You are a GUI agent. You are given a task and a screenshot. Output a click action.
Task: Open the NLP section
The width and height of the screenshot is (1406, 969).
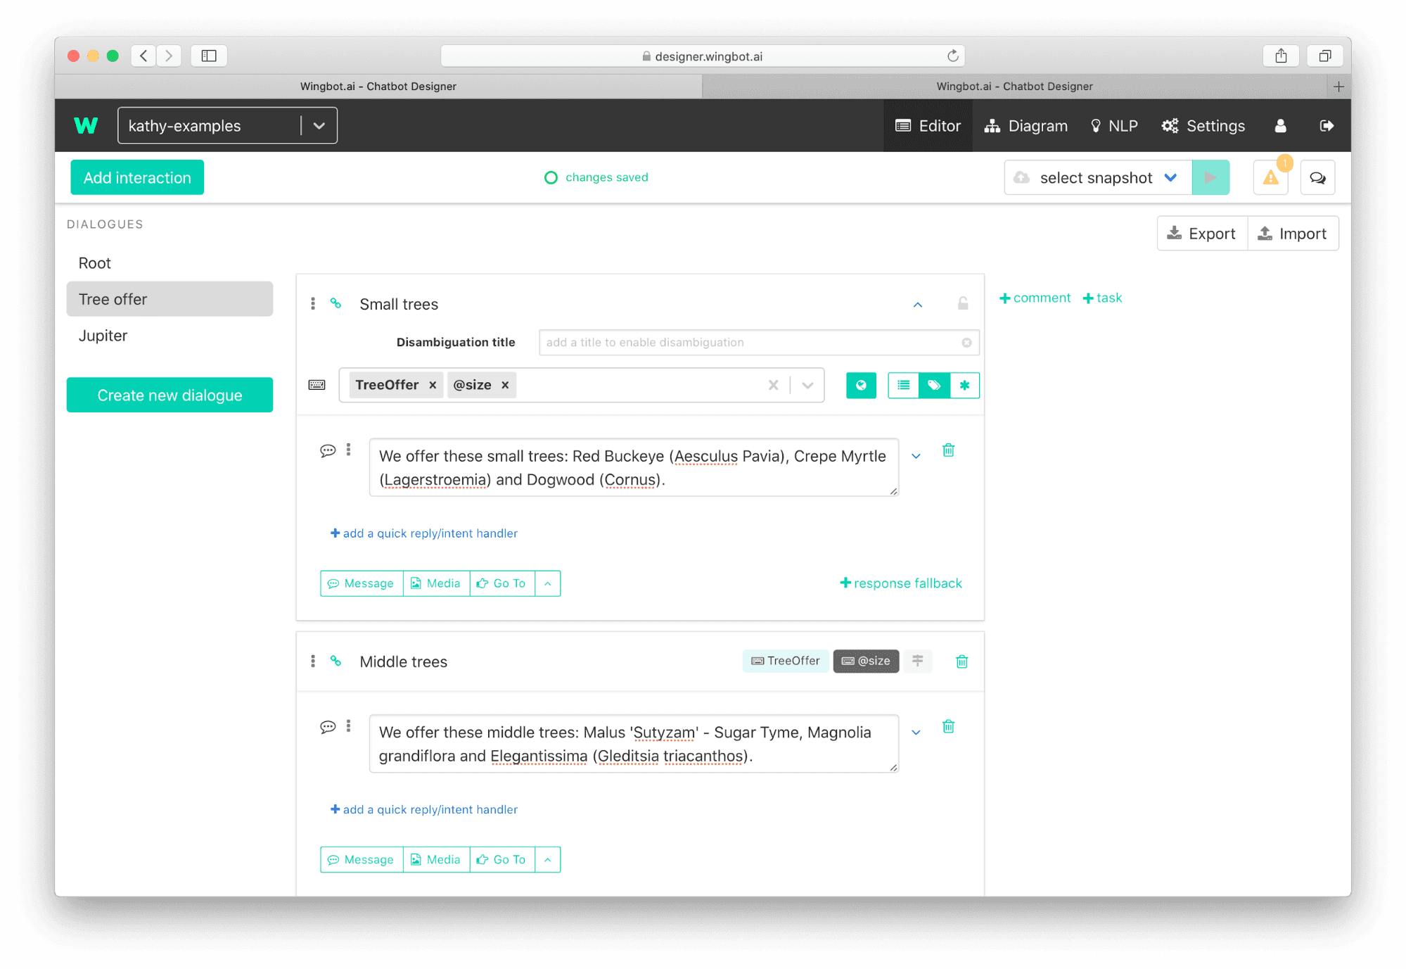pyautogui.click(x=1113, y=126)
